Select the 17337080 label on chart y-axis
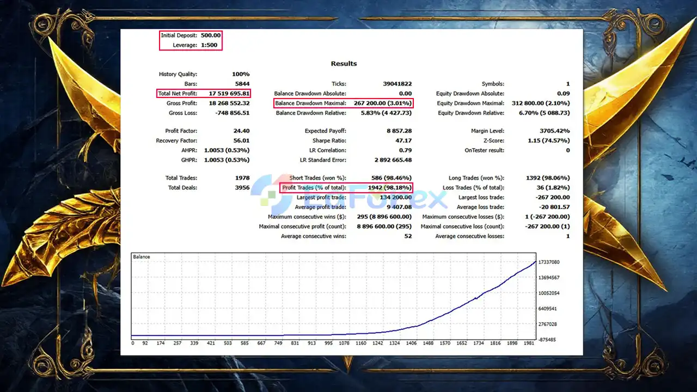 click(549, 262)
